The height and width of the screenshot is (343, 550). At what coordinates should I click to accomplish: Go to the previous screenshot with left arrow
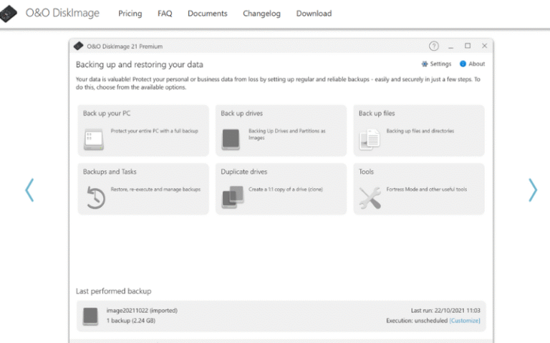pos(29,189)
